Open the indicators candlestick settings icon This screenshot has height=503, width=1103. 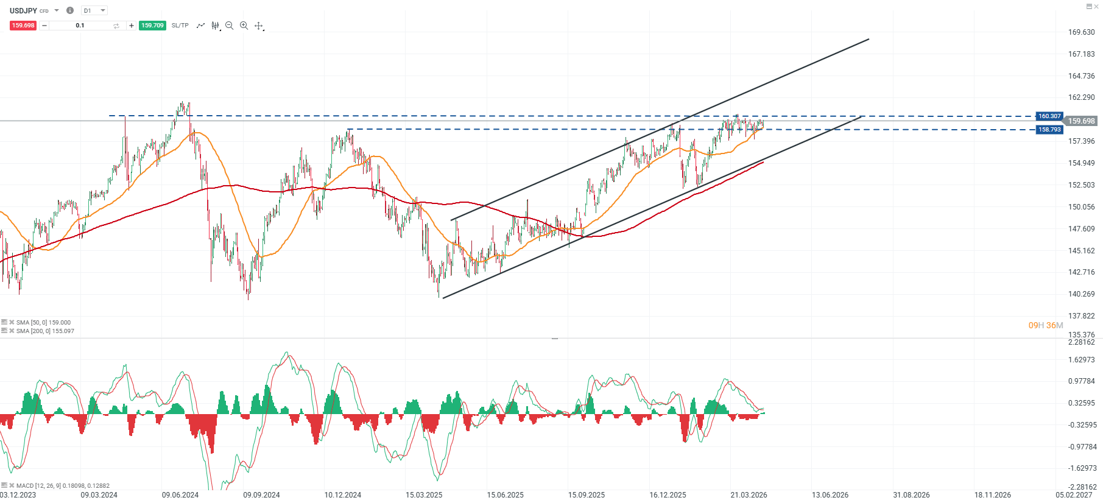(216, 26)
